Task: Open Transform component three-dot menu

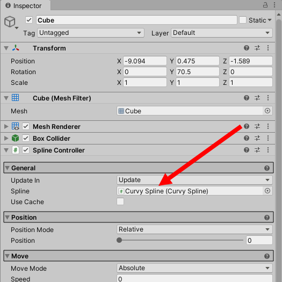Action: click(268, 48)
